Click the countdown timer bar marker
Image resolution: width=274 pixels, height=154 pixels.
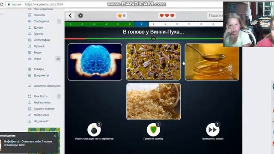click(153, 39)
